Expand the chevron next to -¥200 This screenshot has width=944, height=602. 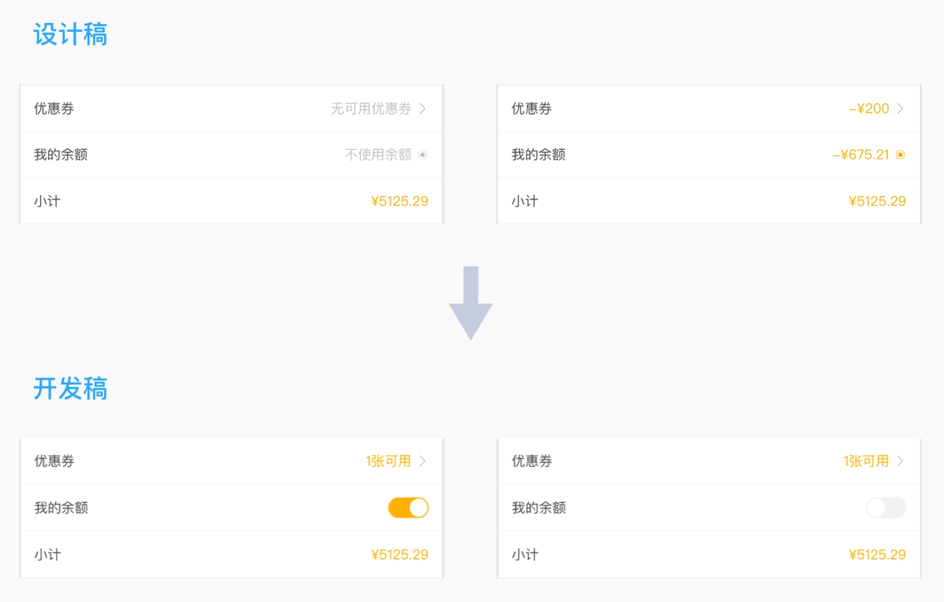coord(900,108)
